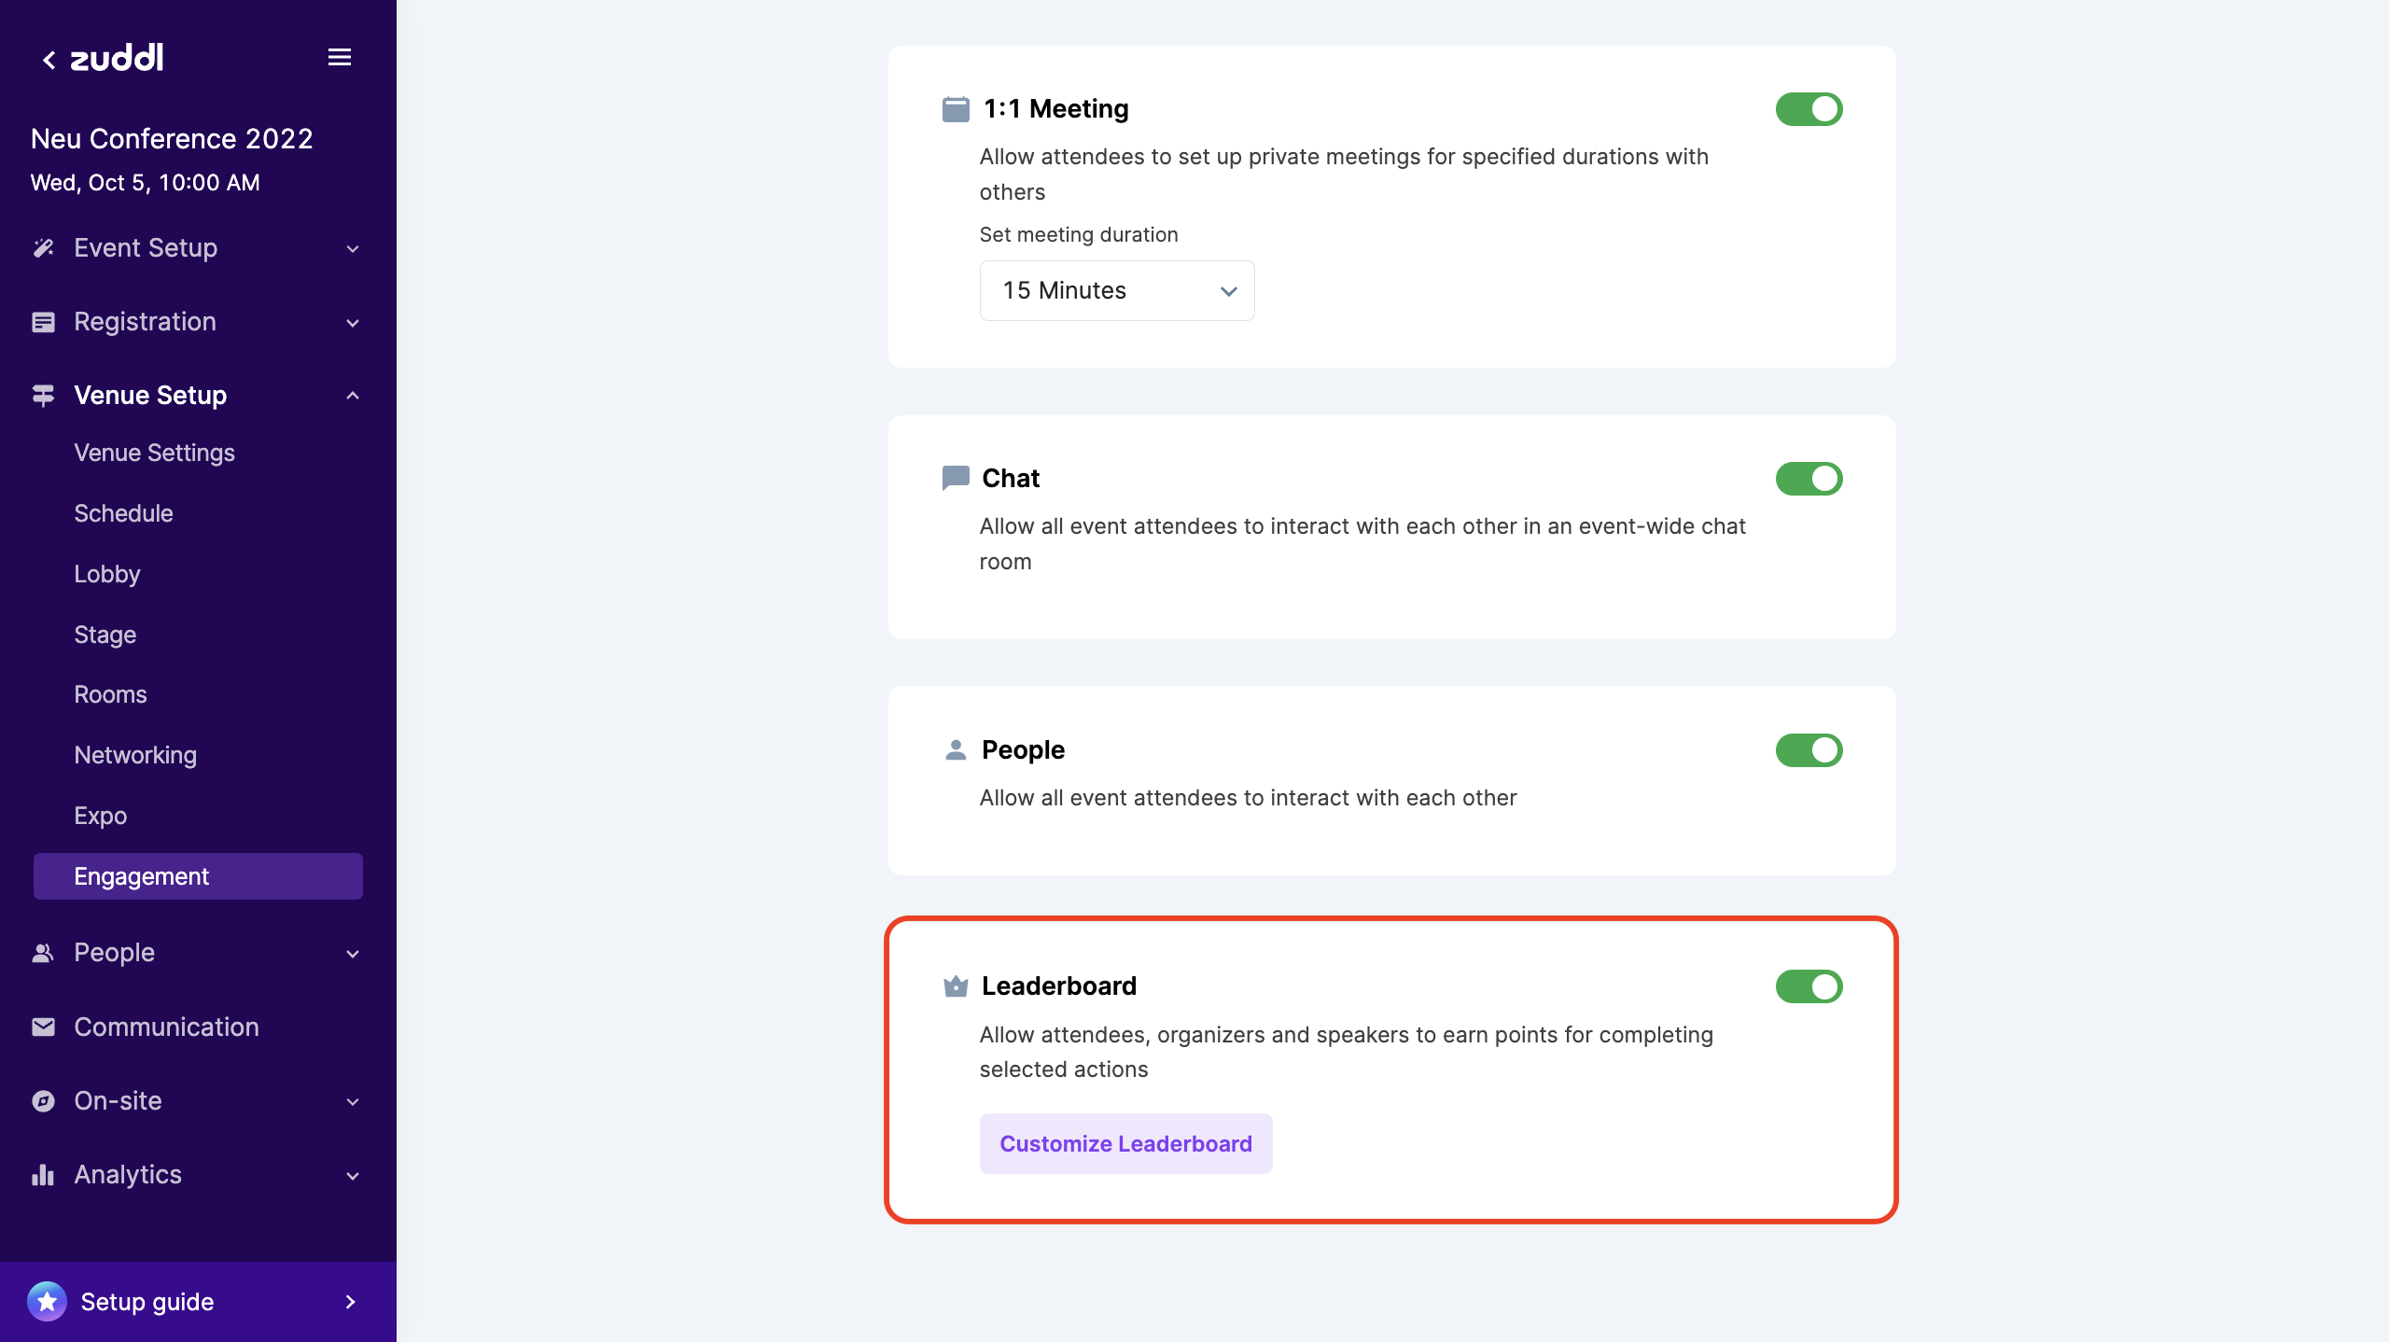Collapse sidebar with hamburger menu icon
The image size is (2389, 1342).
click(x=340, y=58)
